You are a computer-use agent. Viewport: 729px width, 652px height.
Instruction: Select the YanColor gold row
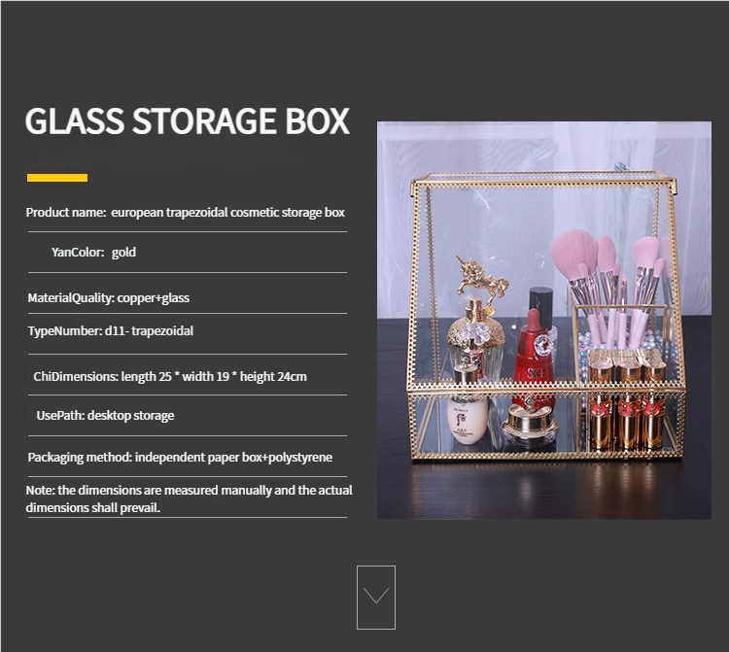pos(93,252)
